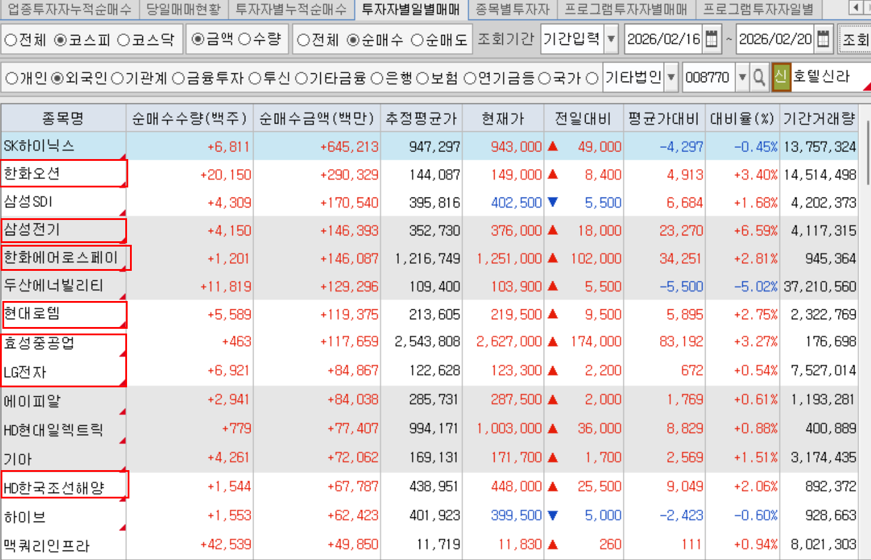Image resolution: width=871 pixels, height=560 pixels.
Task: Click the blue down triangle in 하이브 row
Action: pyautogui.click(x=553, y=516)
